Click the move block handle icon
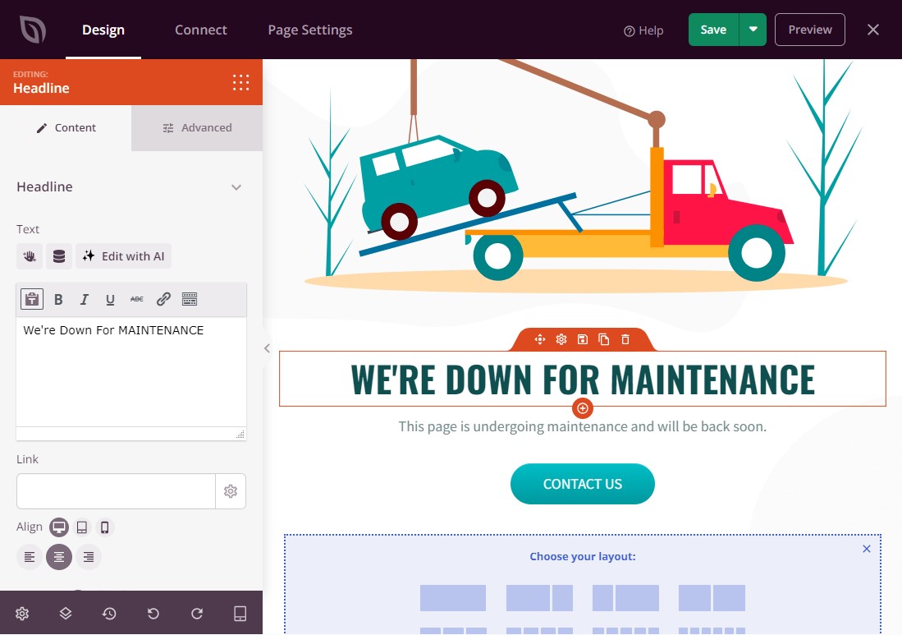This screenshot has height=635, width=902. pos(539,339)
